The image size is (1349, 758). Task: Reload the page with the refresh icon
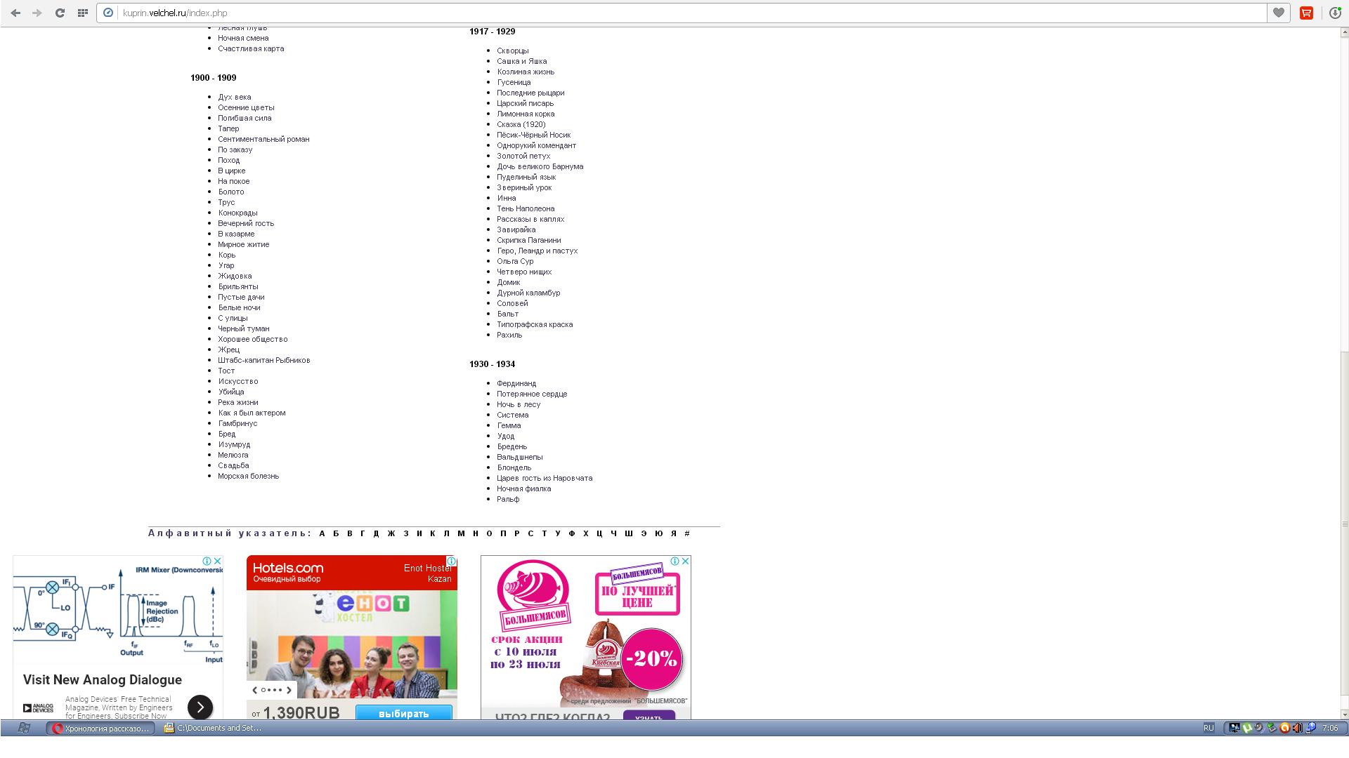(60, 13)
